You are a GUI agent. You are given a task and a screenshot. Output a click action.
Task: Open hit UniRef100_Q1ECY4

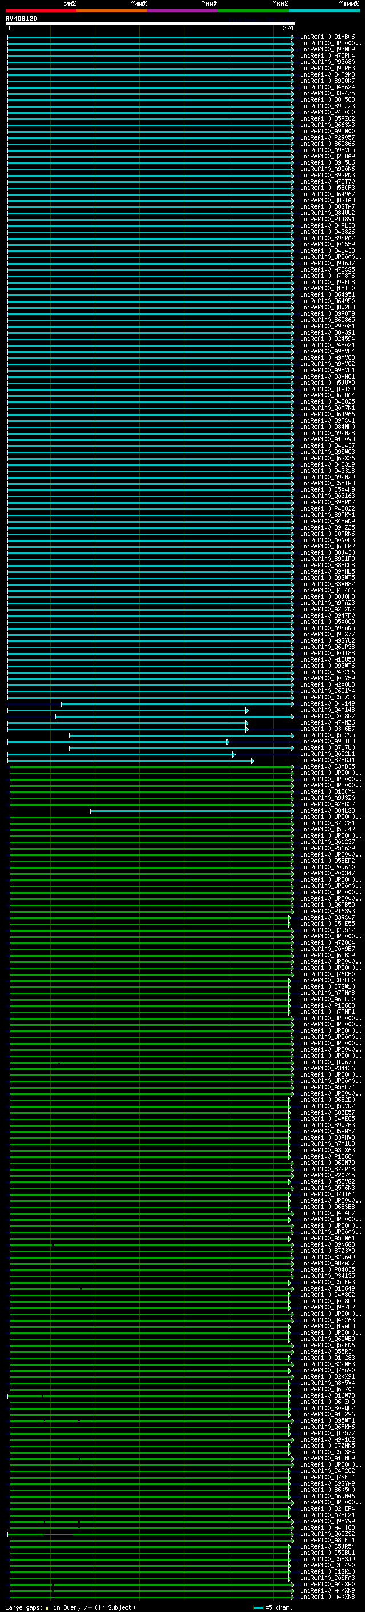(327, 792)
